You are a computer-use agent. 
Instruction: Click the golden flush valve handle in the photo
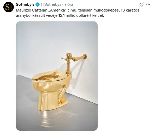coord(63,59)
